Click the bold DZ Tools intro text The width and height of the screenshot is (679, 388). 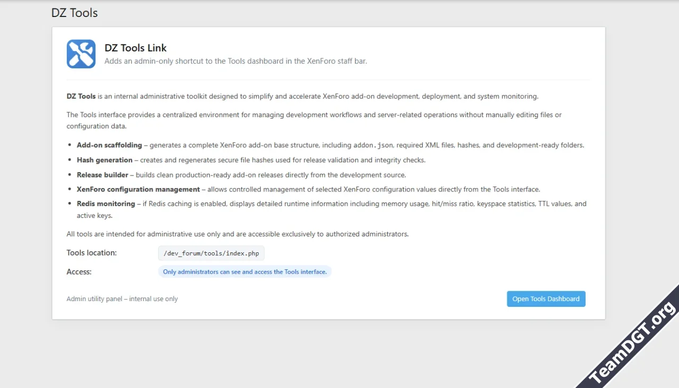[81, 96]
